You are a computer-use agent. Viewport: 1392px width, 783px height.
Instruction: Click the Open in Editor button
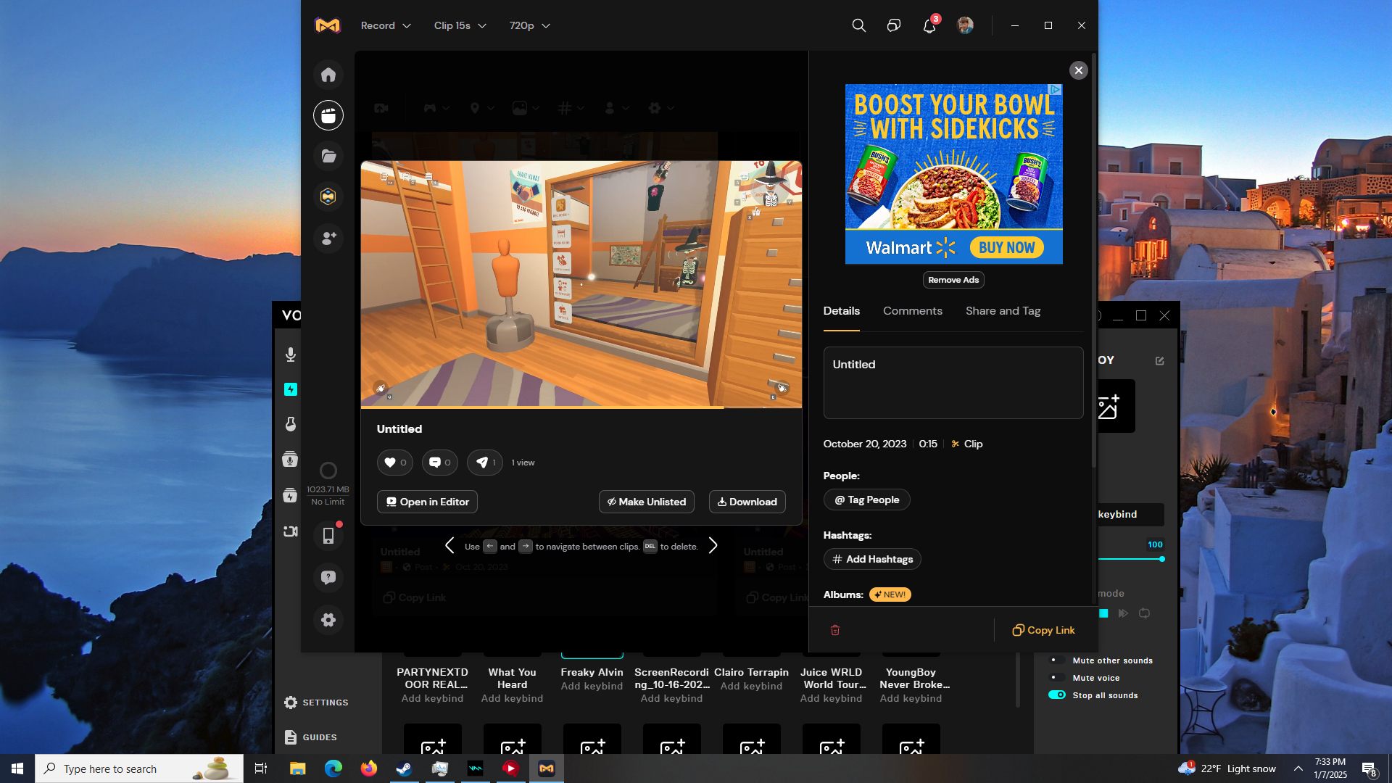(x=427, y=502)
